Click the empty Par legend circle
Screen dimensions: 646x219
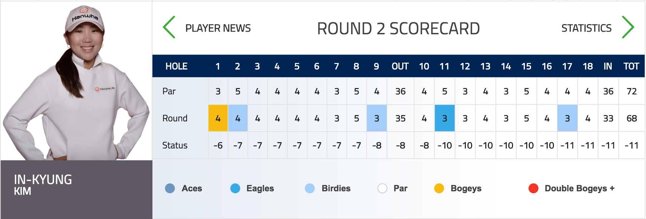[382, 188]
